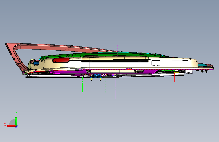Pick the solid red vertical axis line below model

point(174,77)
